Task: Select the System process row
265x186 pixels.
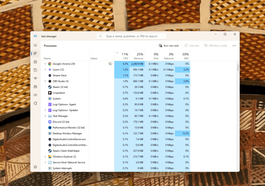Action: tap(115, 99)
